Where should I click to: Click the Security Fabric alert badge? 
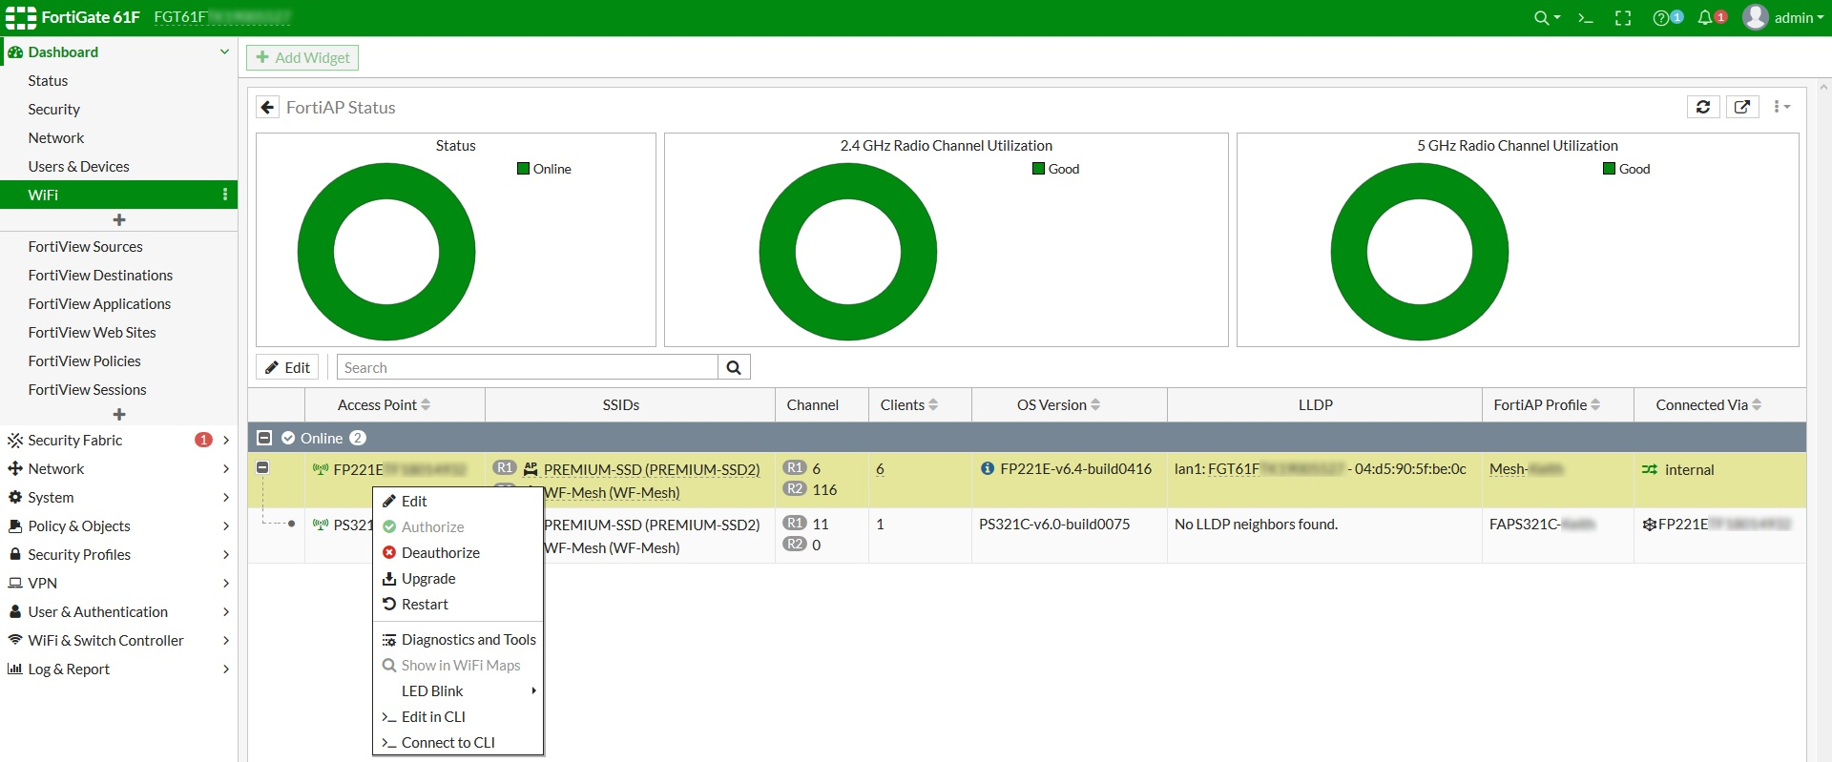tap(203, 440)
